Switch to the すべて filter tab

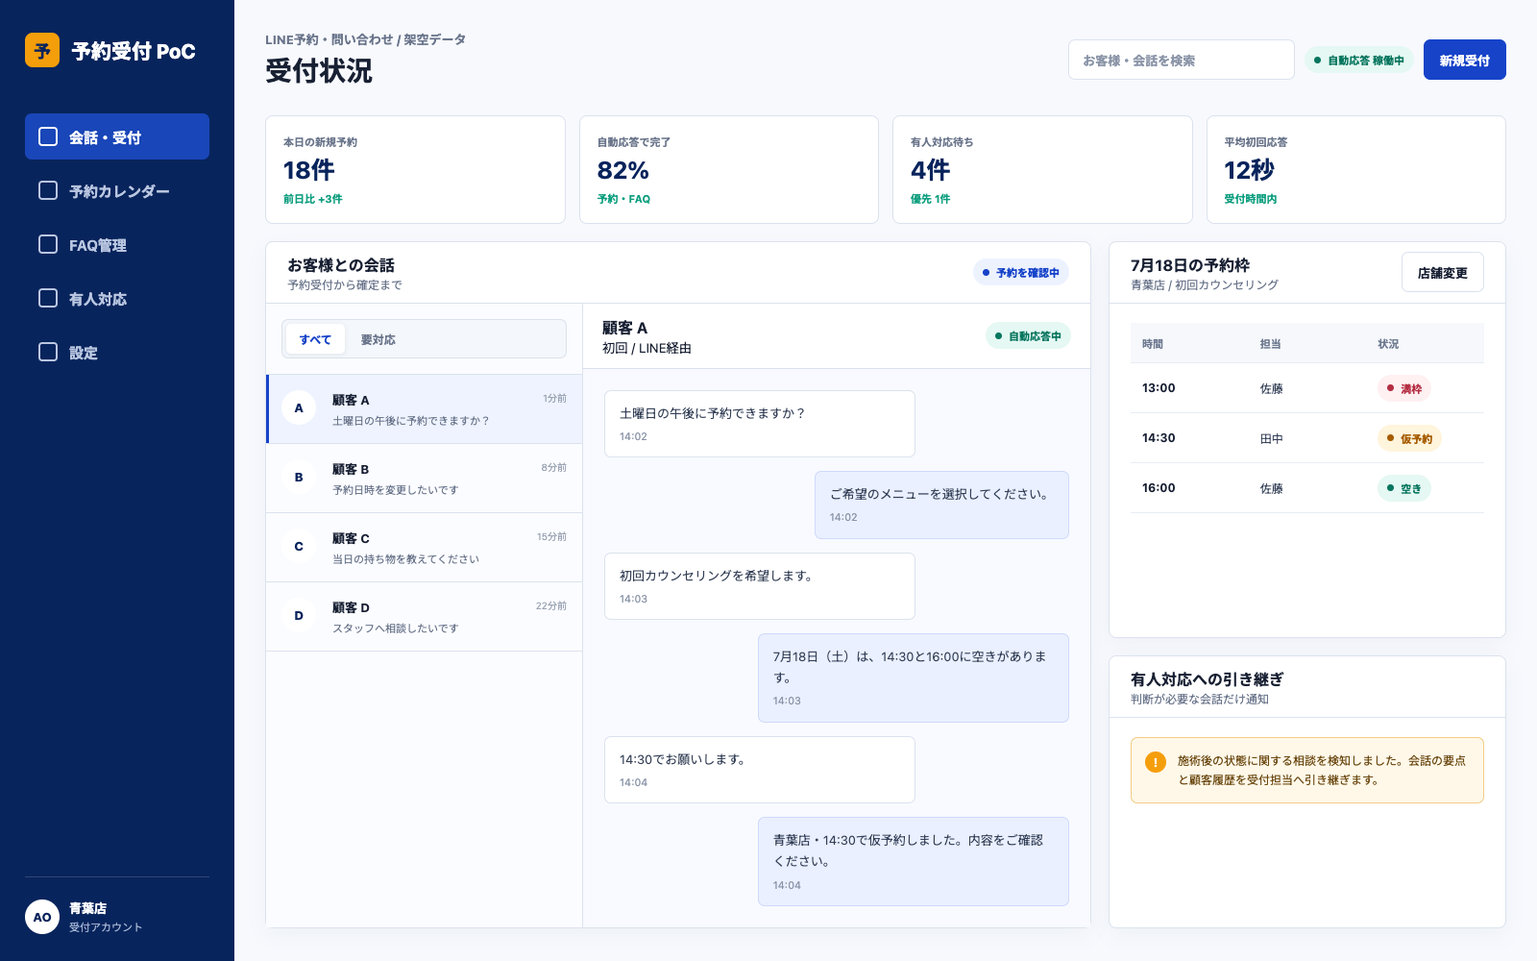(315, 339)
